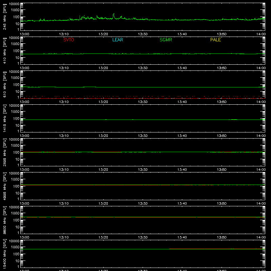
Task: Click the 8800 MHz [SFU] axis title
Action: (x=4, y=220)
